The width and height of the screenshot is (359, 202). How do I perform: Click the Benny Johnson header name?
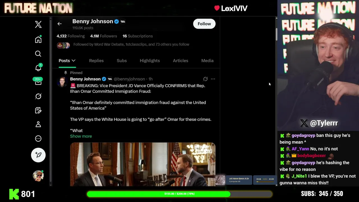(93, 21)
